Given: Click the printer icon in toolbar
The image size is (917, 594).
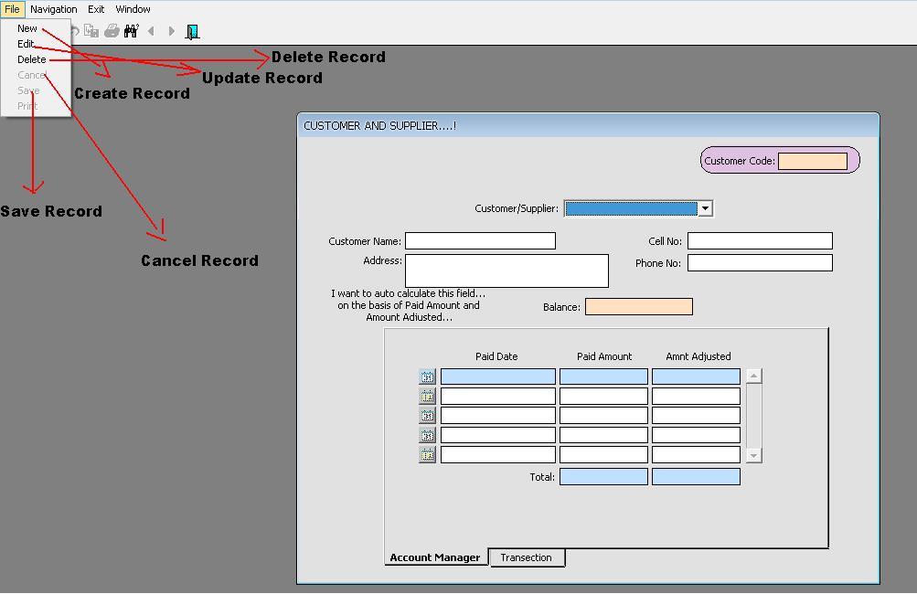Looking at the screenshot, I should coord(112,31).
